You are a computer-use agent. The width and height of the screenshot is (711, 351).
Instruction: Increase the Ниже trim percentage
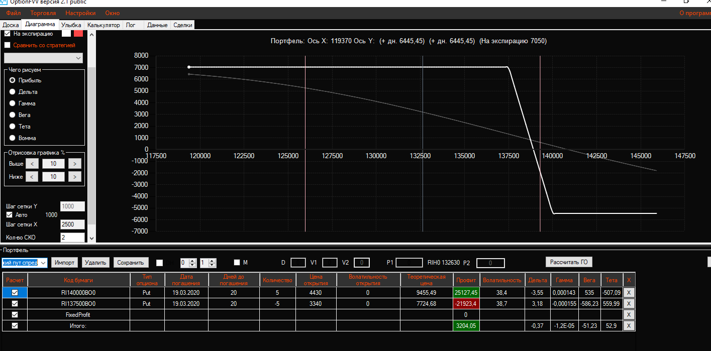[75, 177]
